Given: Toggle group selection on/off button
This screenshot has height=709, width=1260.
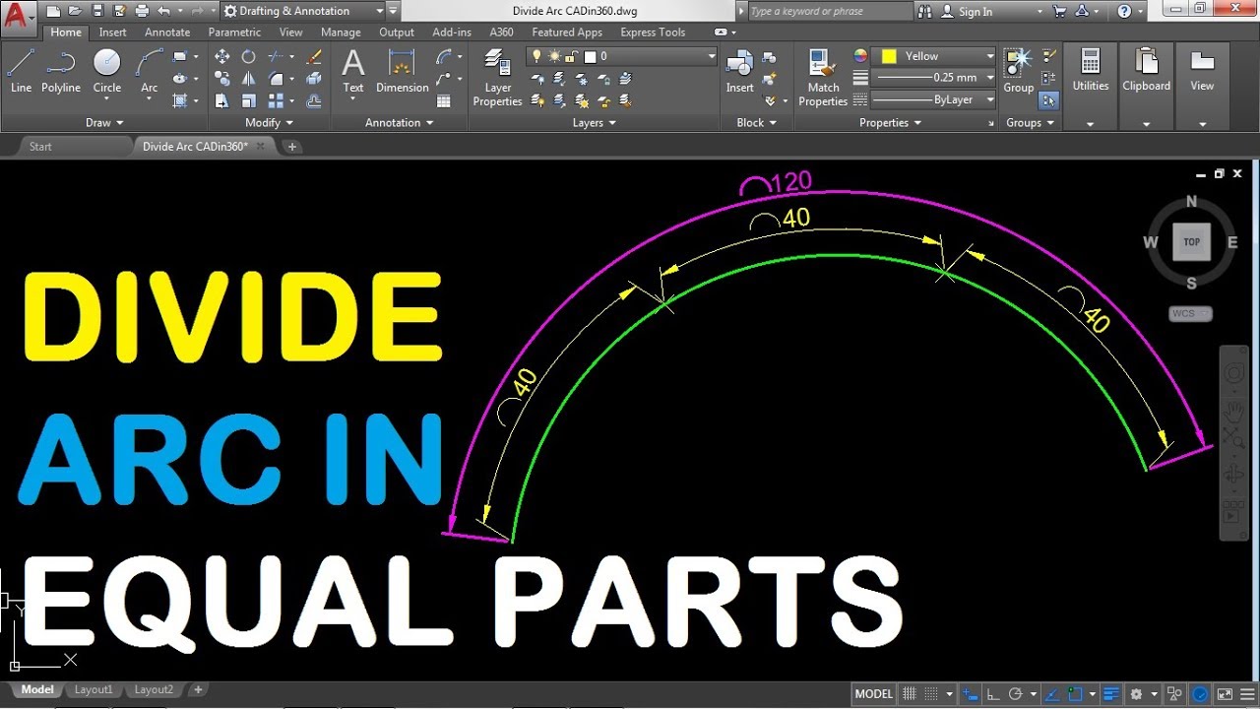Looking at the screenshot, I should 1048,100.
